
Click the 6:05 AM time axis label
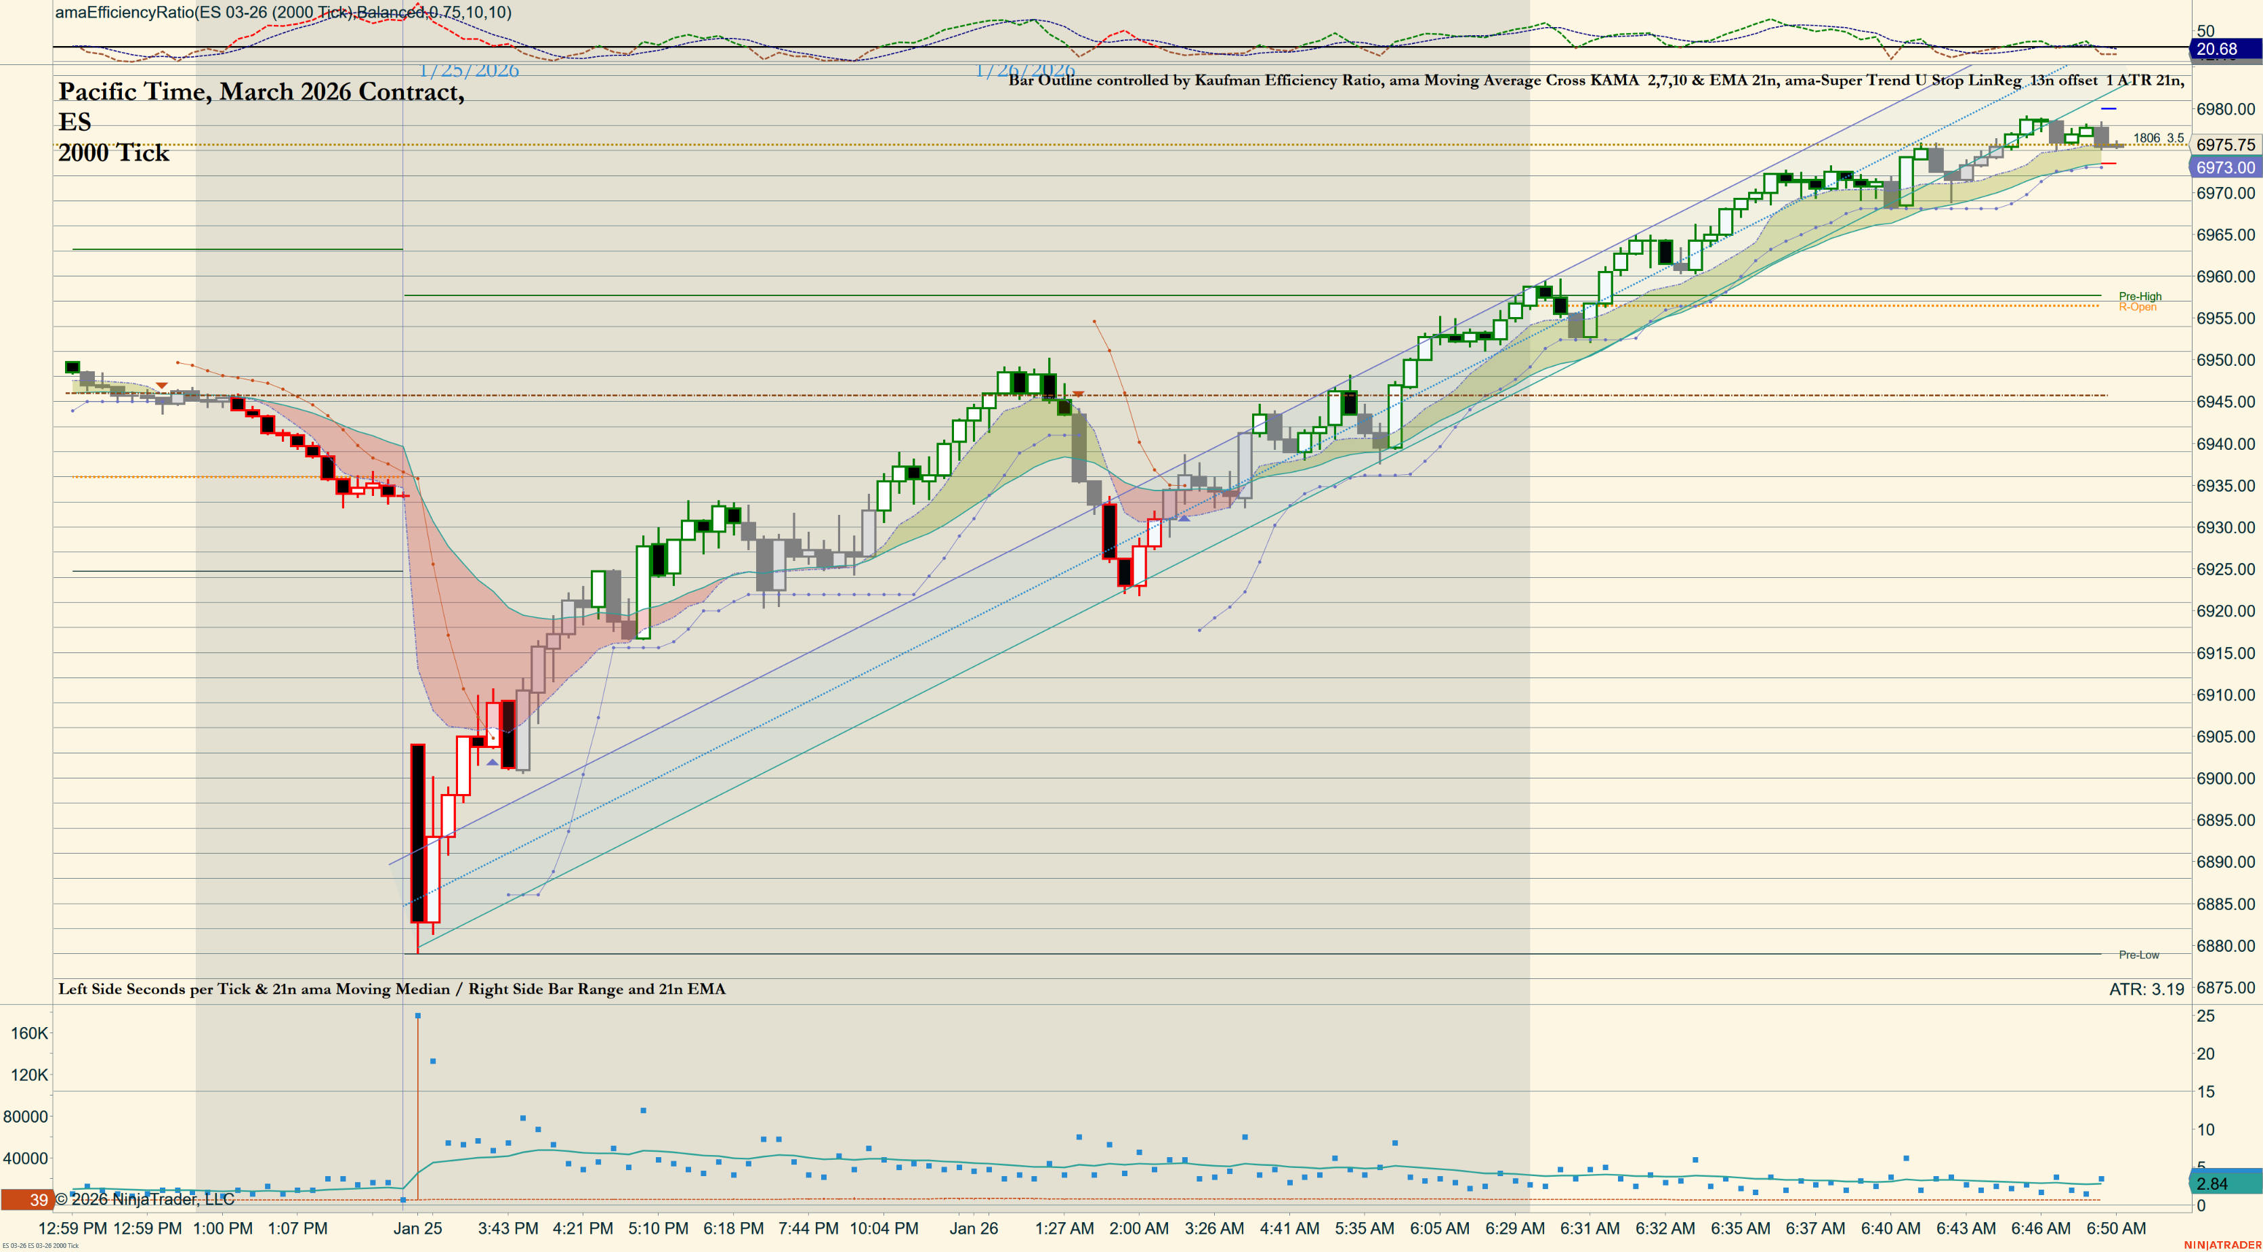(1439, 1228)
